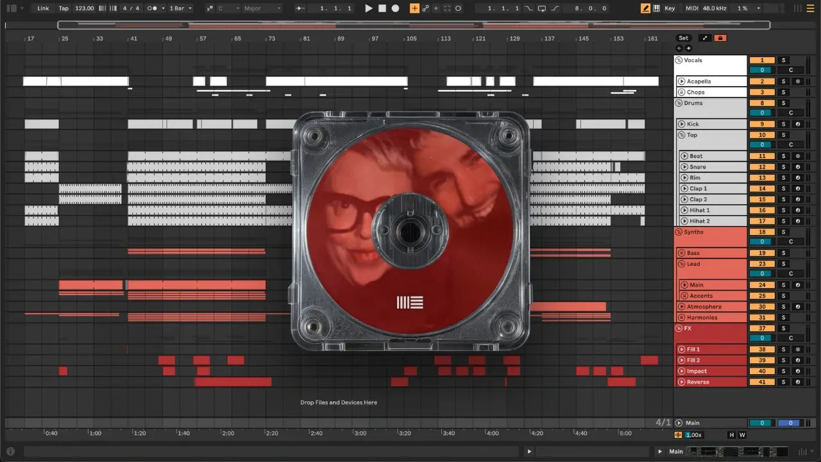Collapse the Drums group track
This screenshot has width=821, height=462.
click(679, 103)
